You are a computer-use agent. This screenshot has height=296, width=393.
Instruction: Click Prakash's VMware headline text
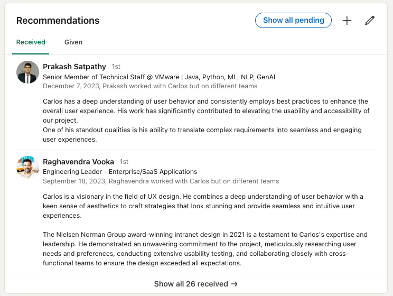[x=158, y=77]
